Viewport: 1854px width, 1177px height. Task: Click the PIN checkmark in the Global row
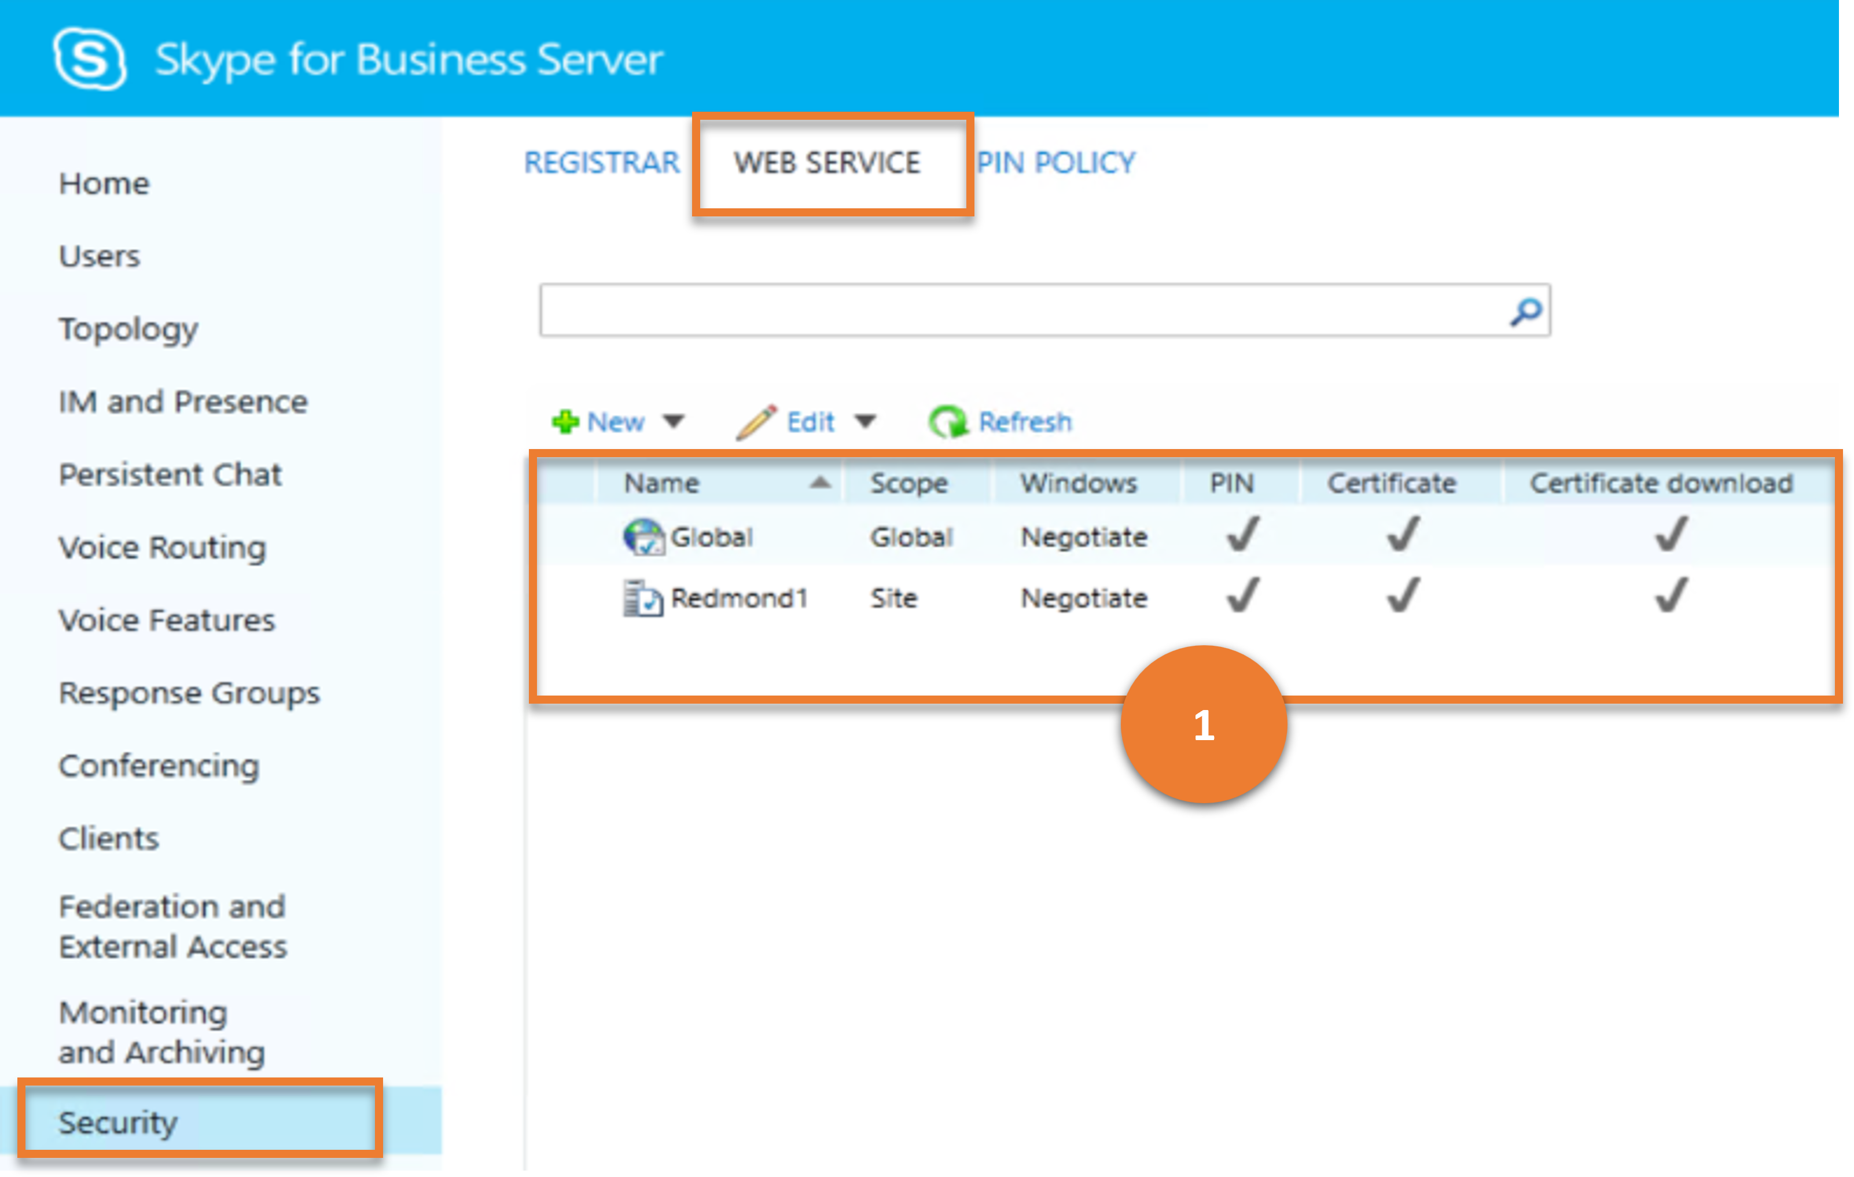pyautogui.click(x=1243, y=534)
